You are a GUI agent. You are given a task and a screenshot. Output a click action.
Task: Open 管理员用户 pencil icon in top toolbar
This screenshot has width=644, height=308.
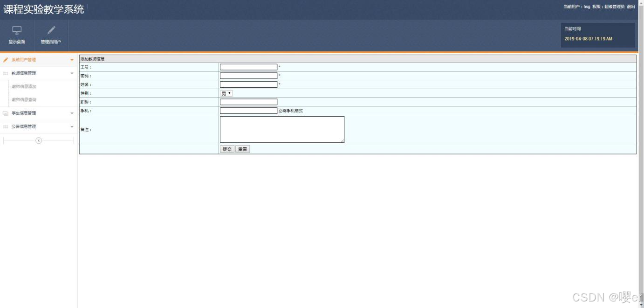pos(51,30)
